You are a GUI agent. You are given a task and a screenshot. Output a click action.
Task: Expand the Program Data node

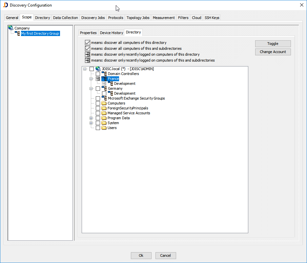click(91, 118)
